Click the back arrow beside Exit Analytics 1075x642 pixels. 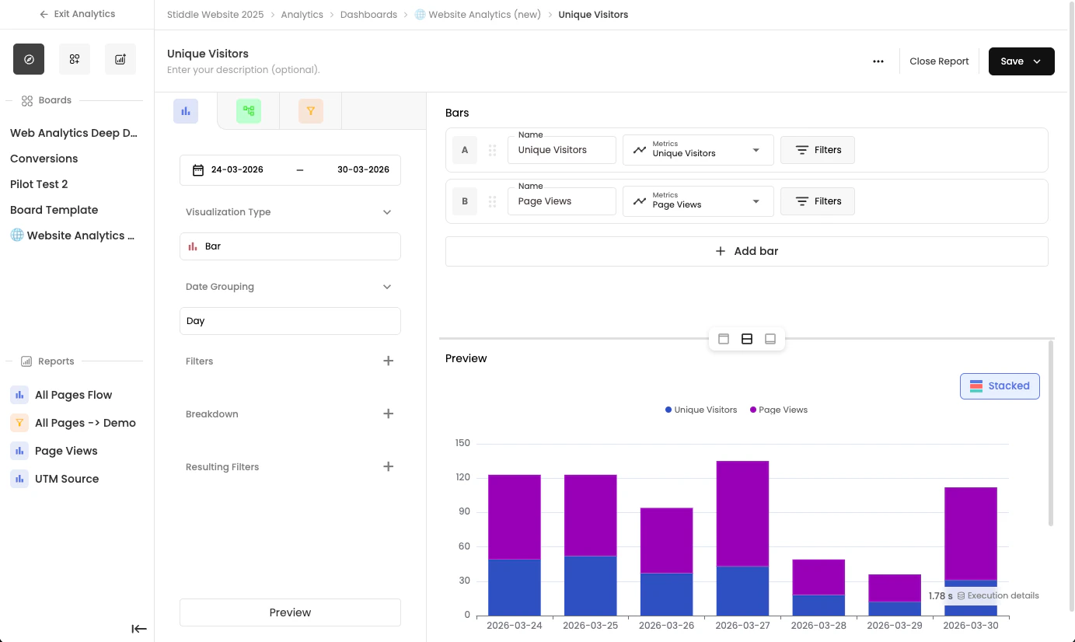[44, 14]
